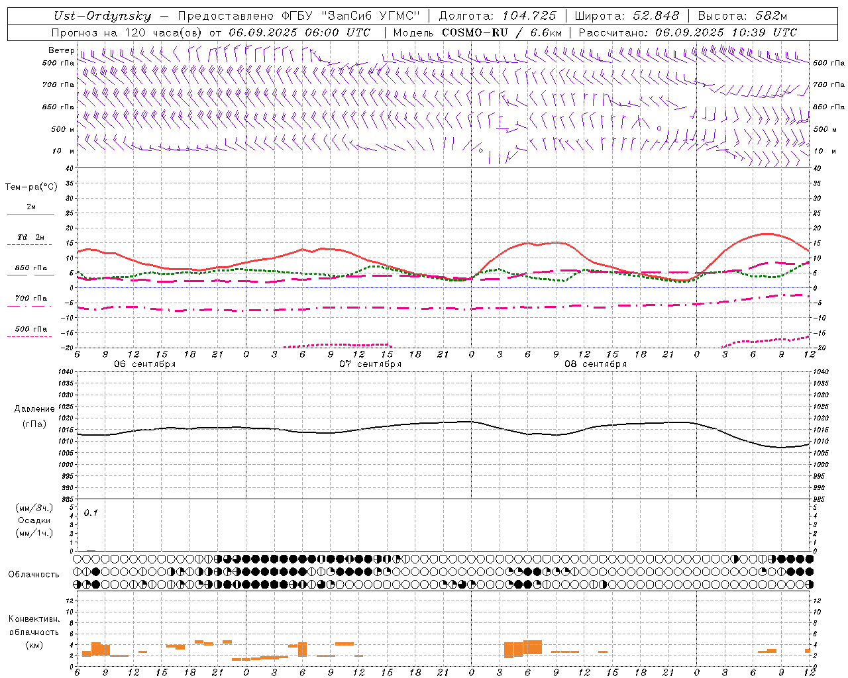Click the '07 сентября' date label
The image size is (848, 678).
point(370,364)
